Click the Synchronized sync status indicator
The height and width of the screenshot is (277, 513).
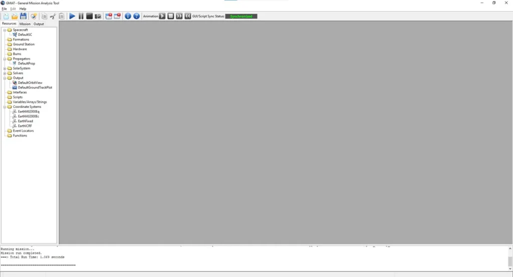click(241, 16)
